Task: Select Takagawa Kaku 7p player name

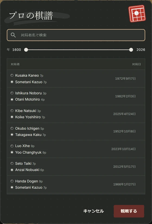Action: 30,135
